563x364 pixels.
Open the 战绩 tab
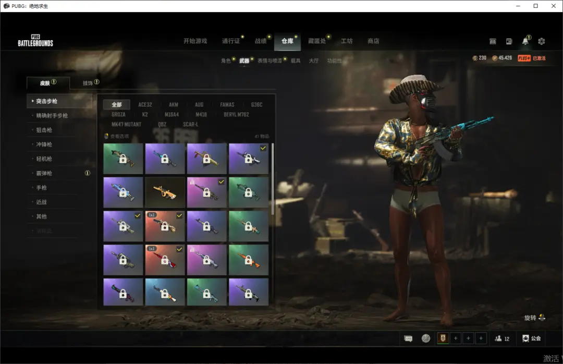point(261,41)
